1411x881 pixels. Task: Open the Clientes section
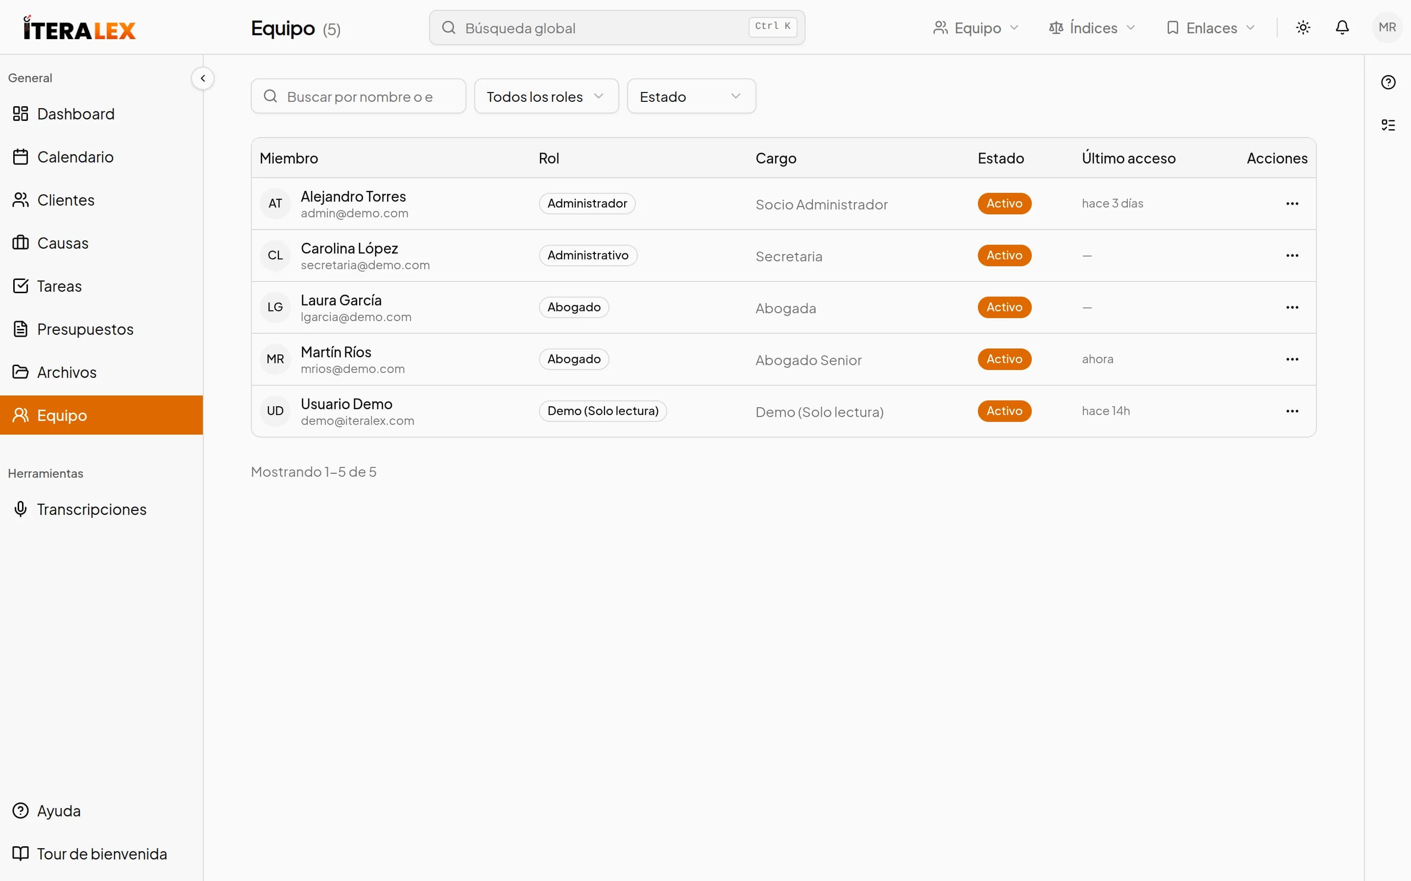coord(101,200)
